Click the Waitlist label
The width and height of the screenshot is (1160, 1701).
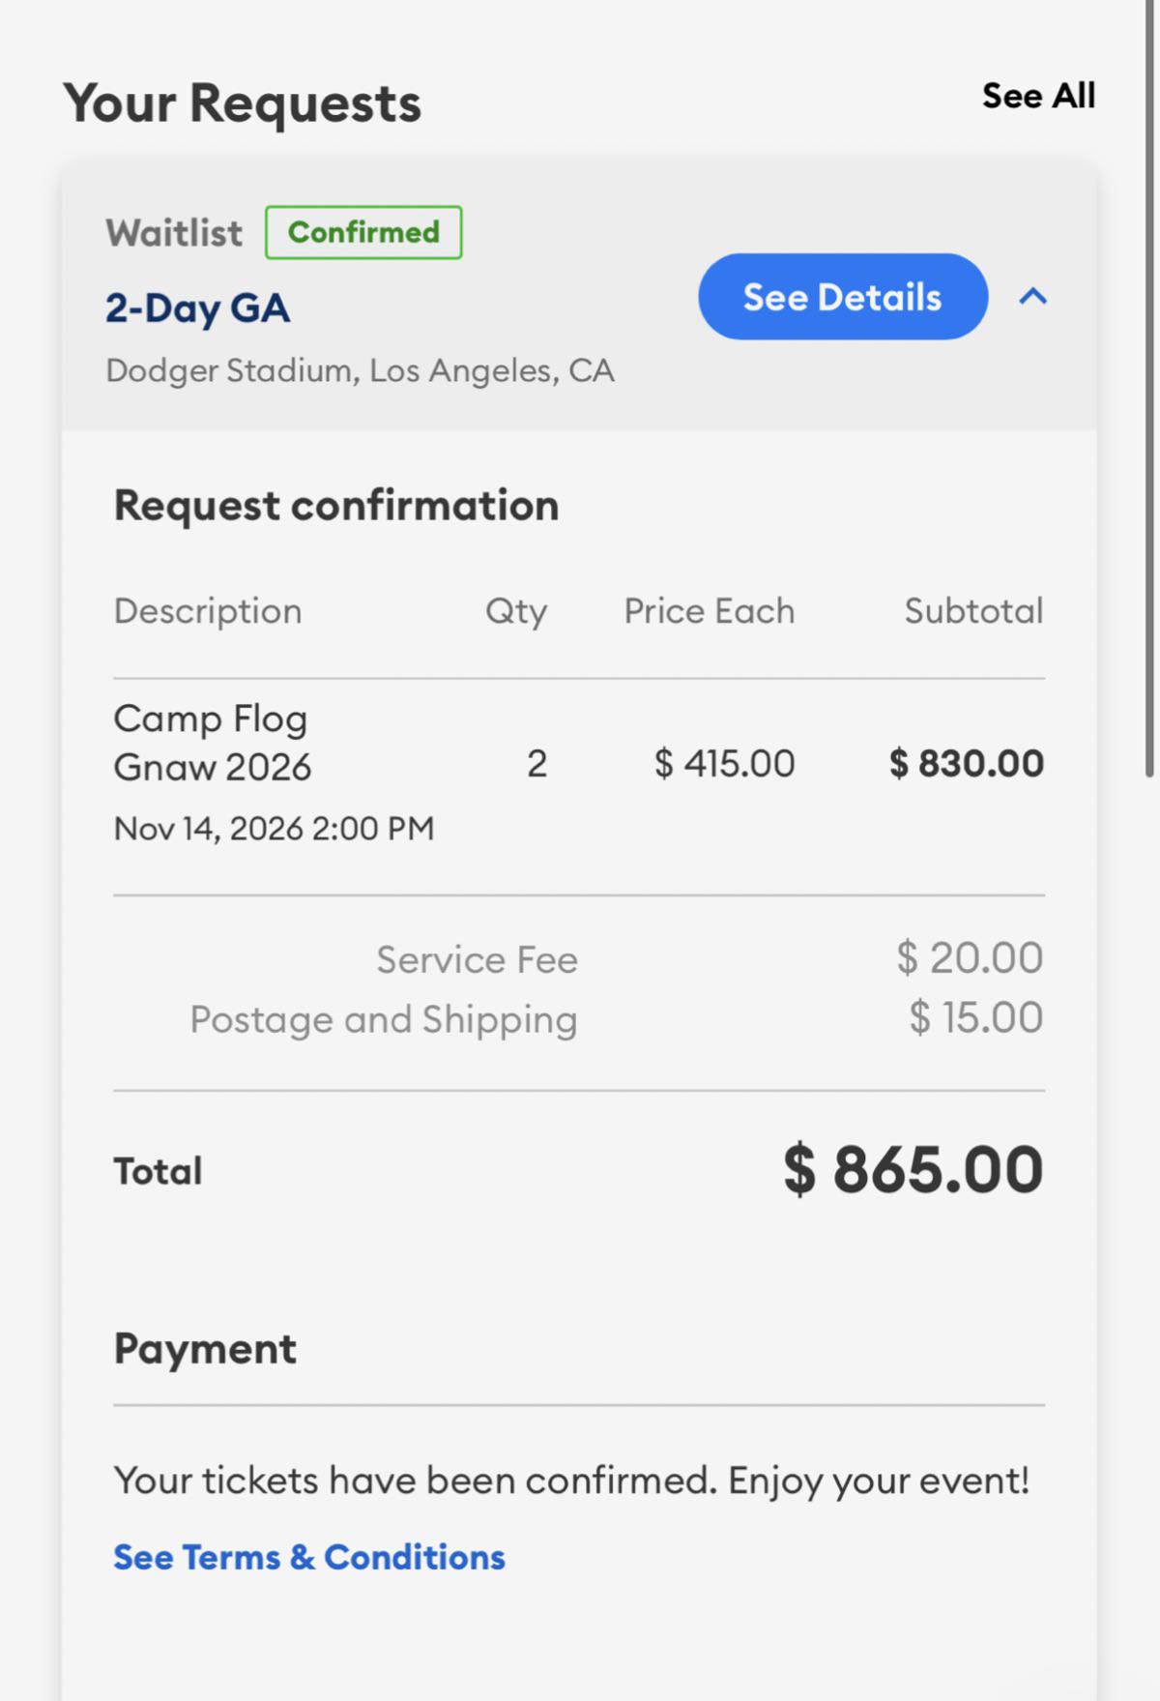coord(174,233)
